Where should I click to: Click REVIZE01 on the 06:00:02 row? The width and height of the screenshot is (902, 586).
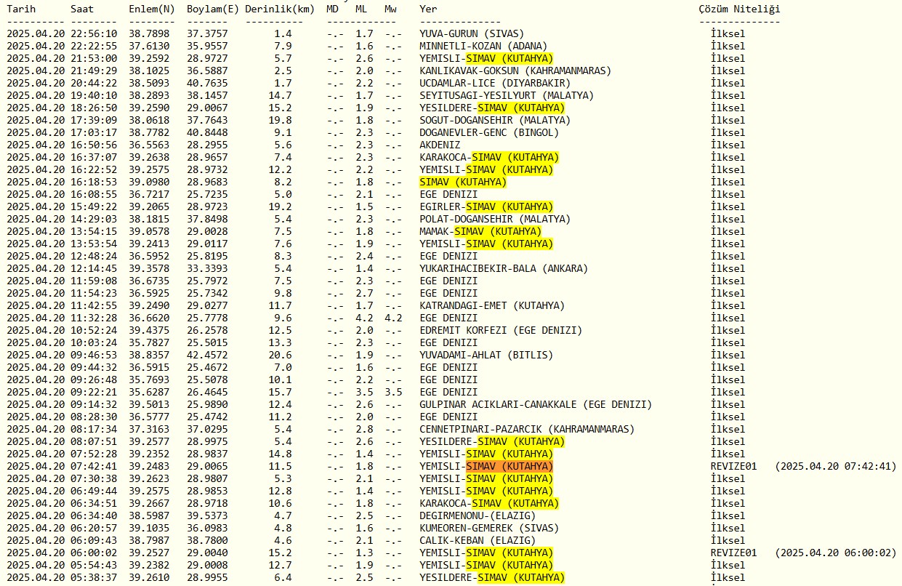click(x=733, y=553)
